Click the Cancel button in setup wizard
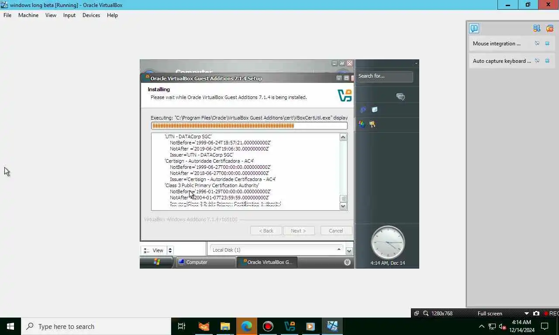Viewport: 559px width, 335px height. click(336, 231)
